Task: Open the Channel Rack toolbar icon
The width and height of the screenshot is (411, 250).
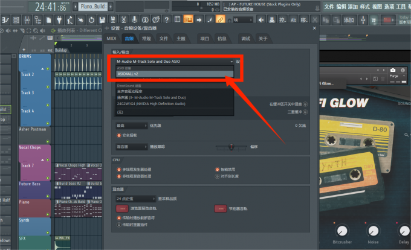Action: (16, 20)
